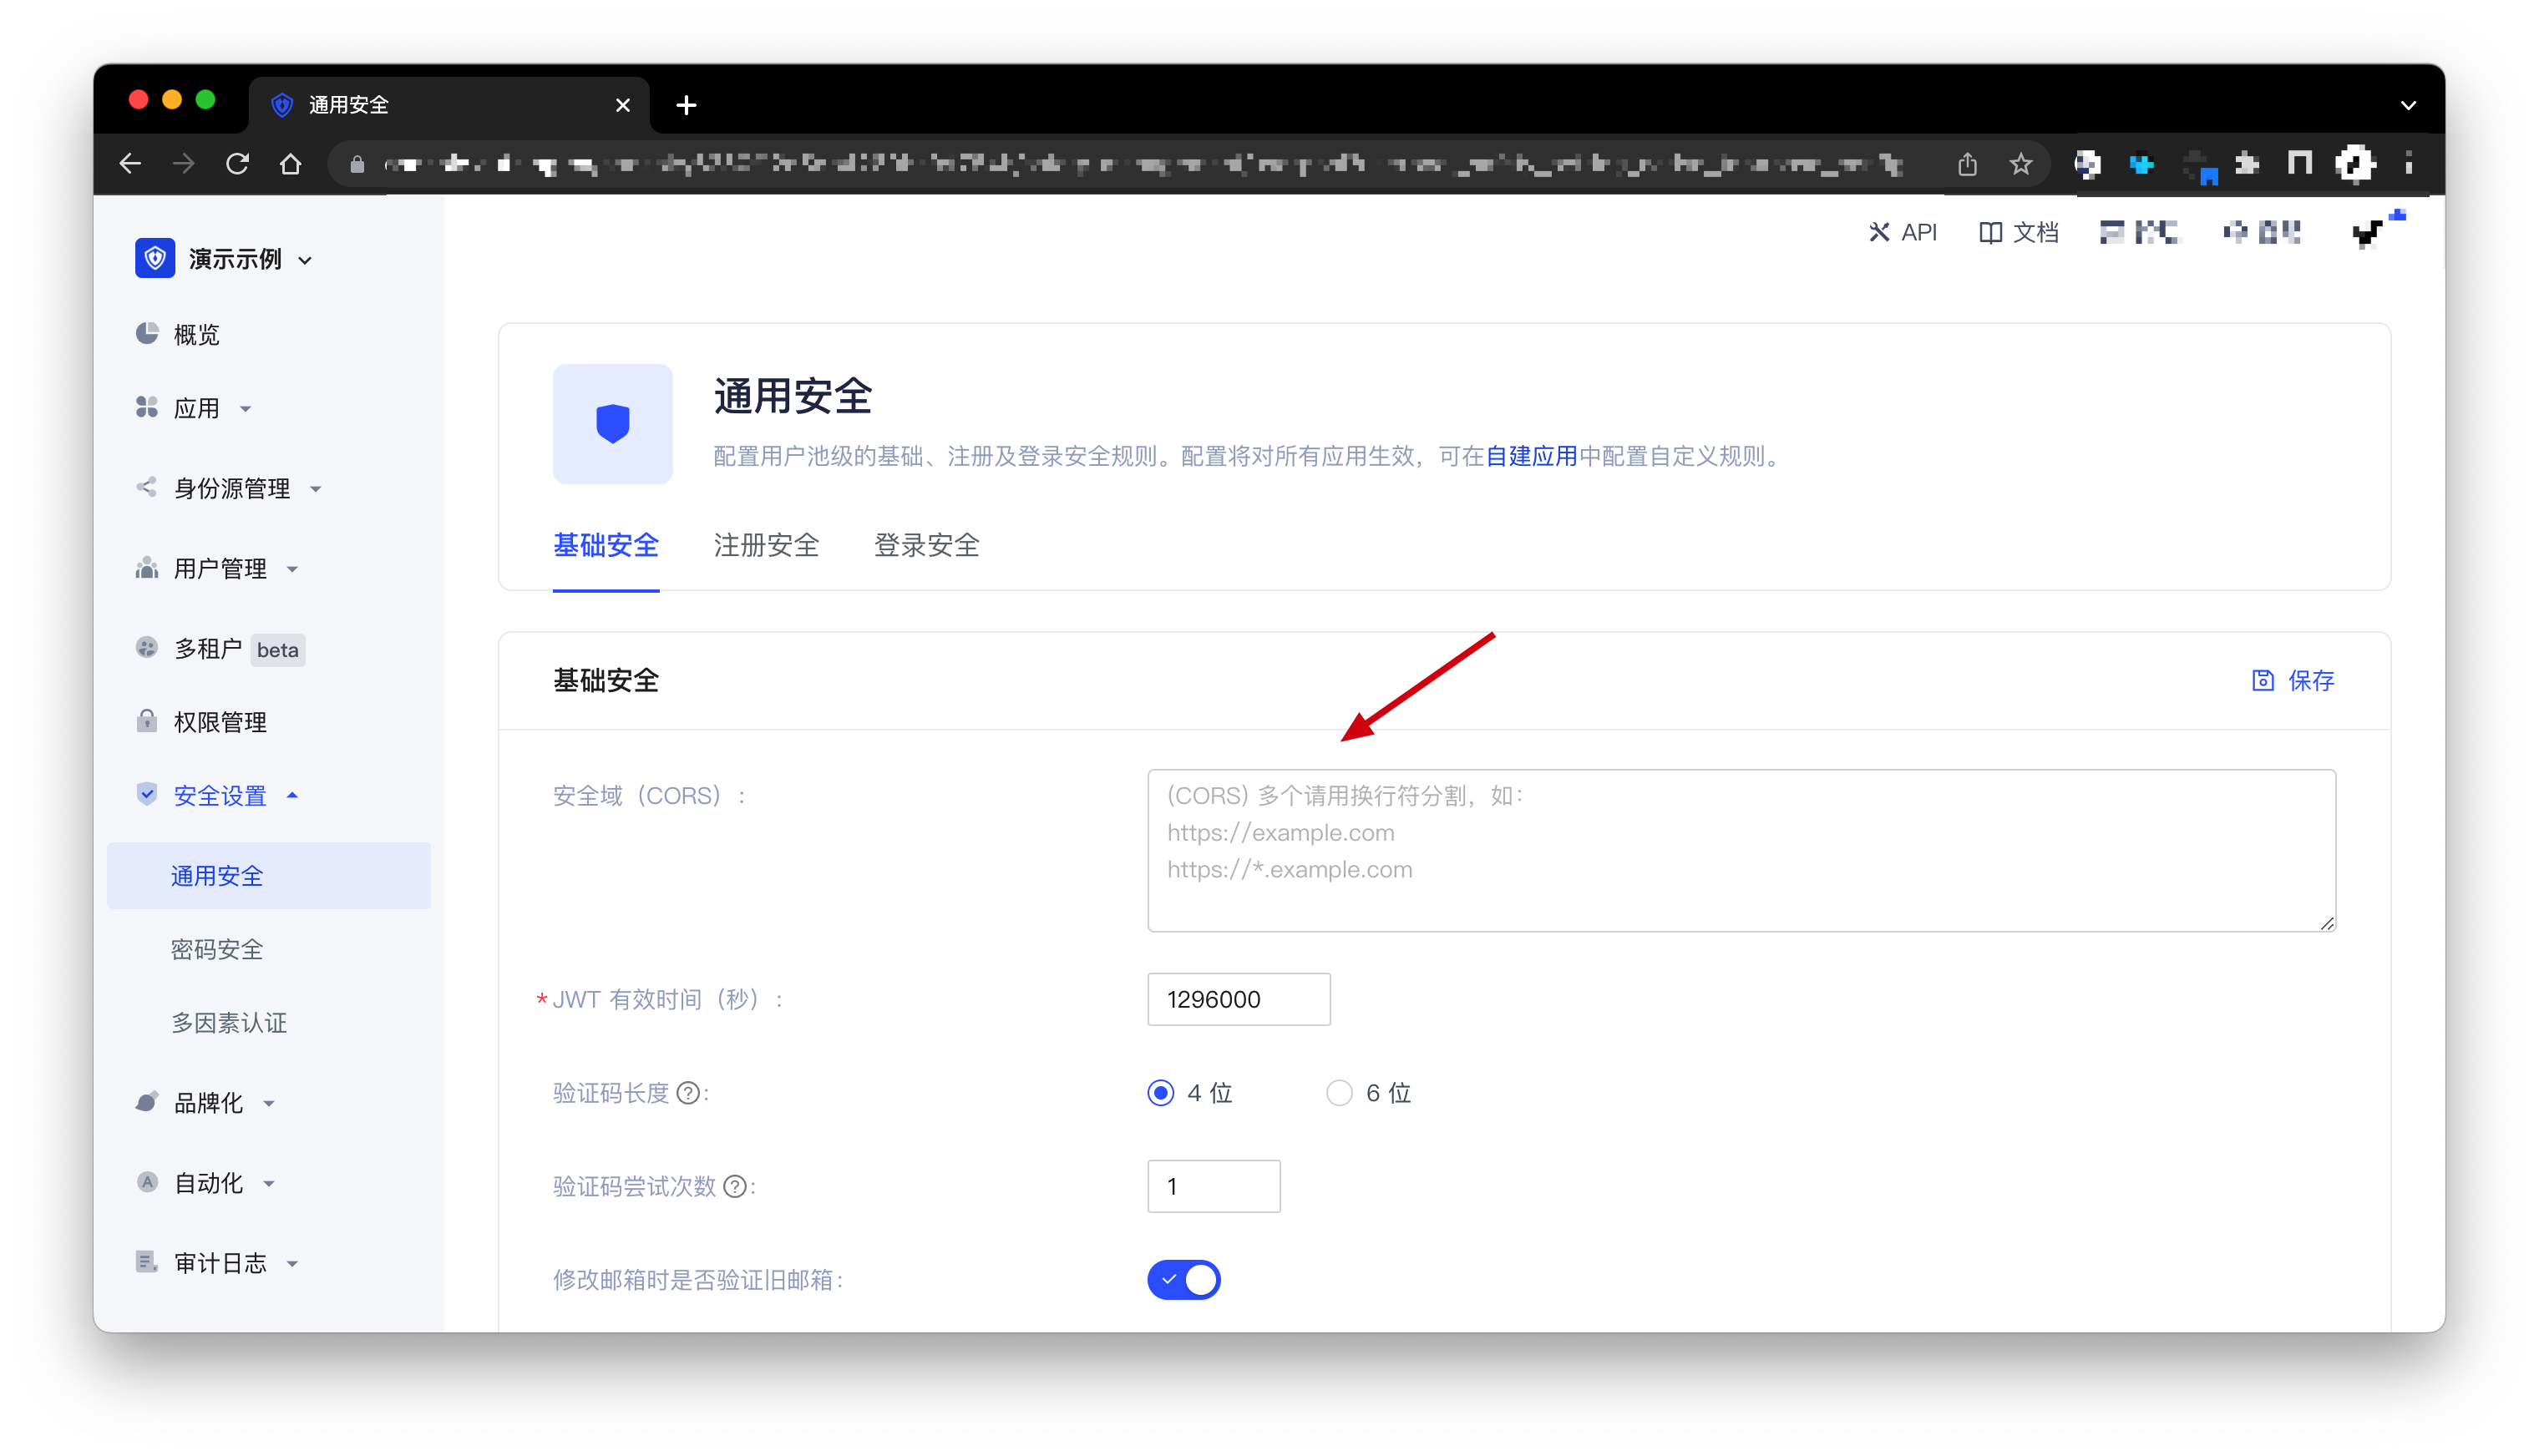Open 密码安全 in sidebar
Image resolution: width=2539 pixels, height=1456 pixels.
216,950
